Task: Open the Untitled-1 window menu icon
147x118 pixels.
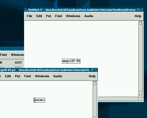Action: tap(26, 10)
